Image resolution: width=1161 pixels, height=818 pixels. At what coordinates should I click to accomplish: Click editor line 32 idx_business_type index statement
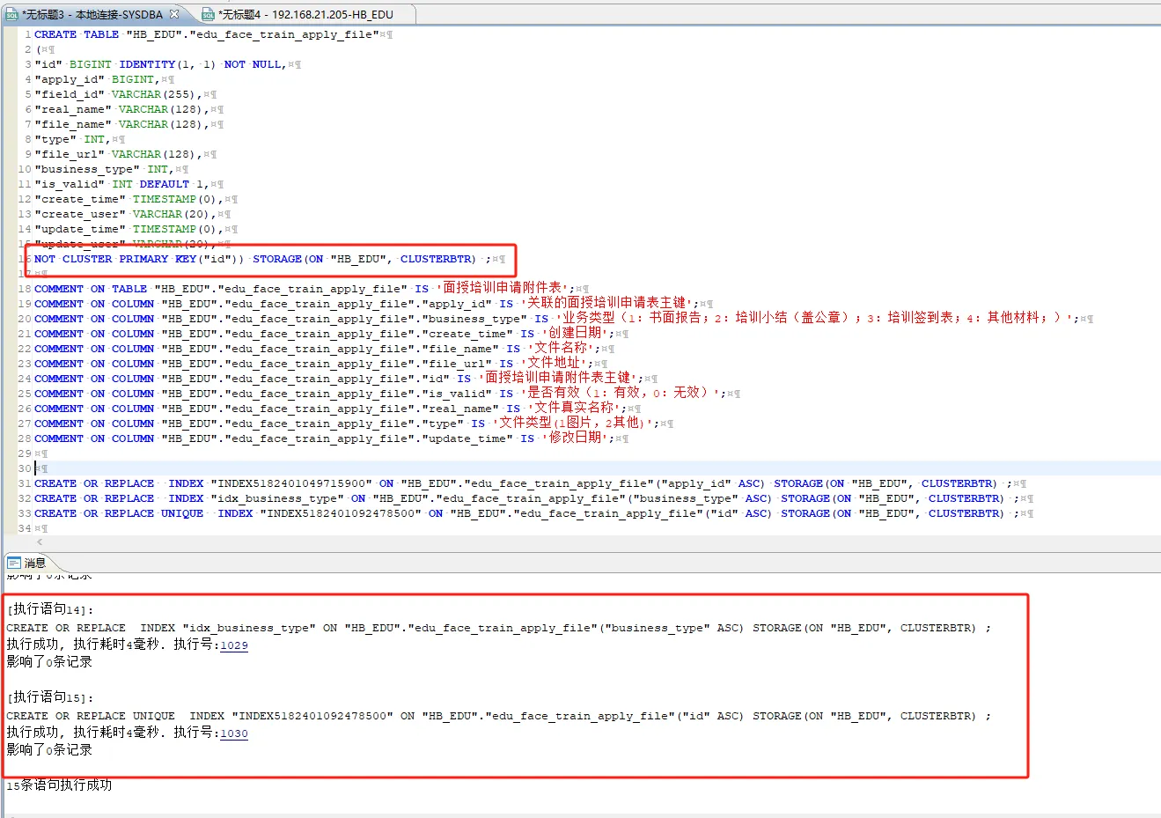(x=526, y=498)
